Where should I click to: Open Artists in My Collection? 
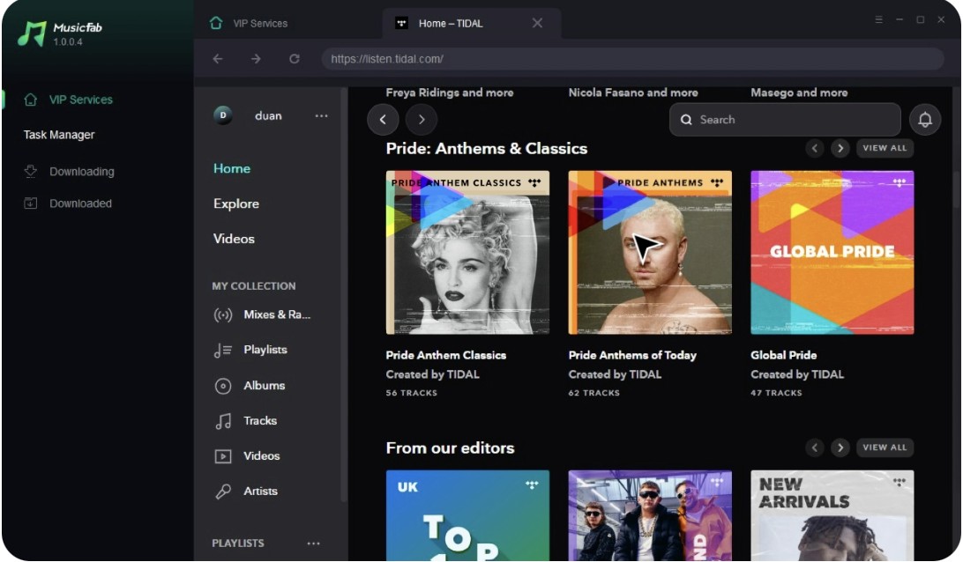coord(260,491)
